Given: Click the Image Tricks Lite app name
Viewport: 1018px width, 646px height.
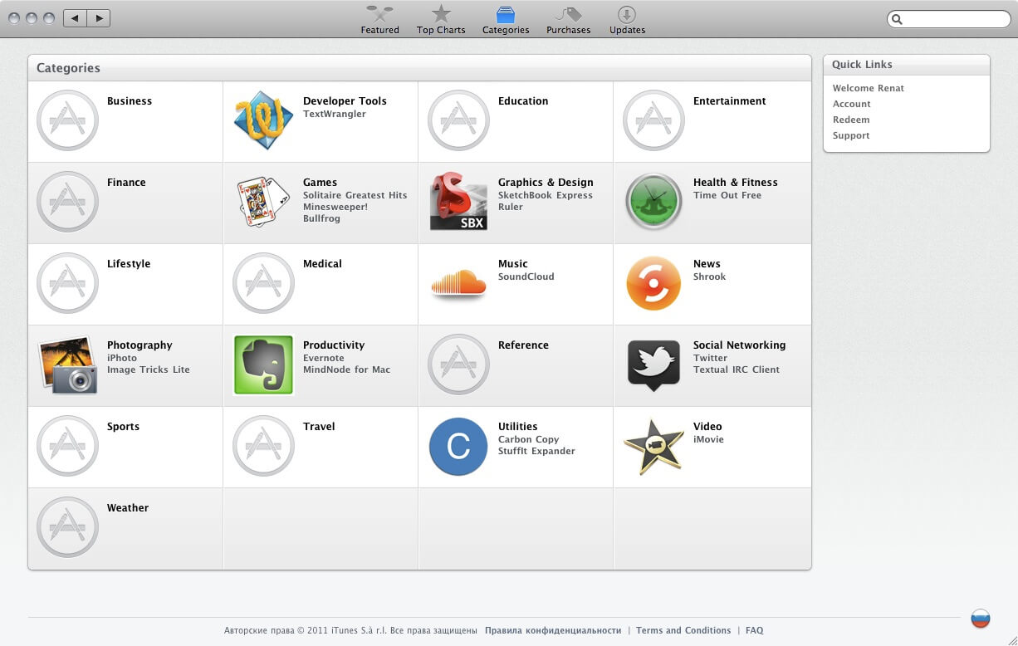Looking at the screenshot, I should pos(148,369).
